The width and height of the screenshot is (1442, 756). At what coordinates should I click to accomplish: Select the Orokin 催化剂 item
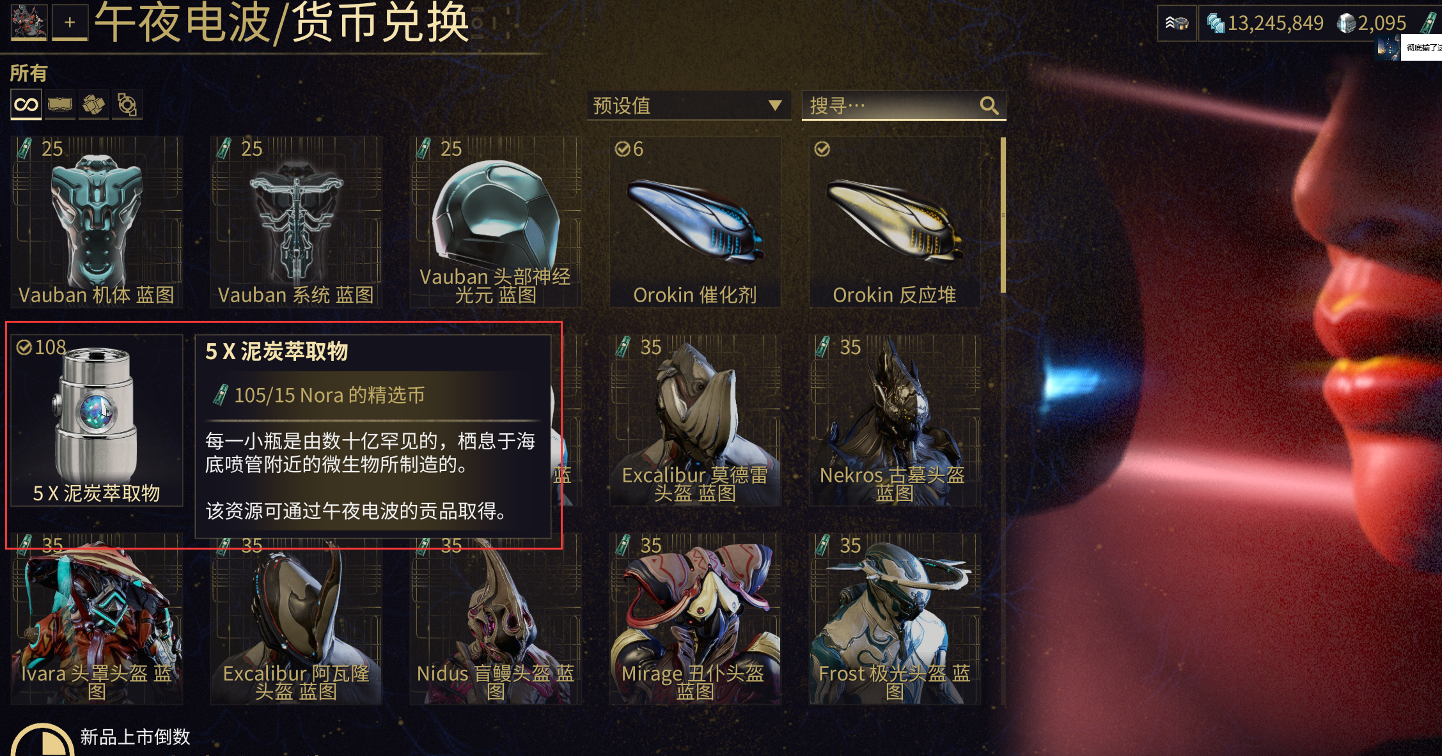click(x=695, y=222)
